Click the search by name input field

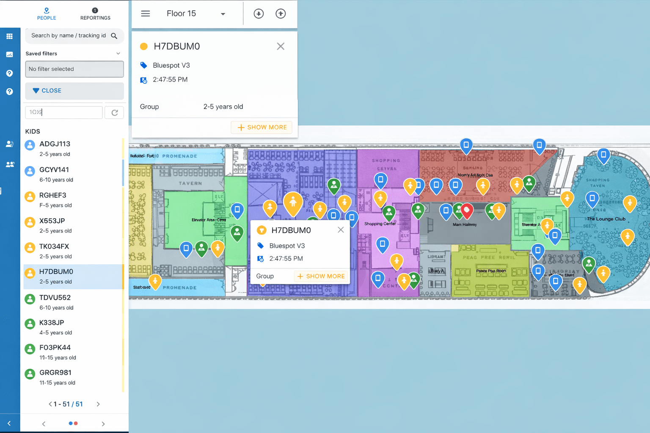(x=69, y=36)
